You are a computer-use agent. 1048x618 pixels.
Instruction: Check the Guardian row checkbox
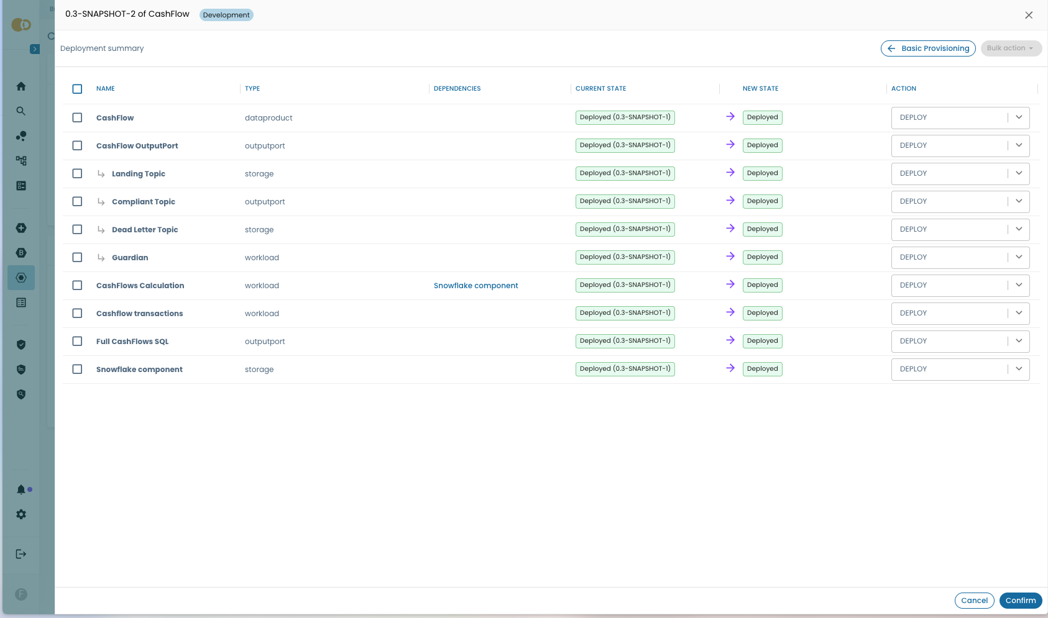[77, 257]
